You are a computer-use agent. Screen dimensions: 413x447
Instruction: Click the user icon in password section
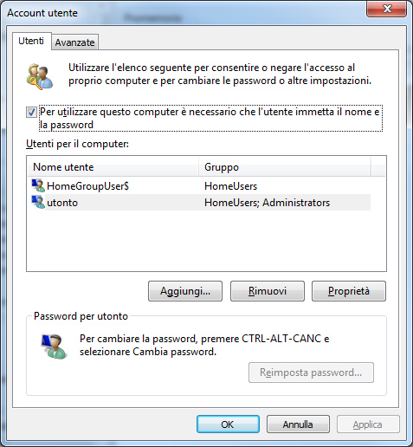point(55,347)
